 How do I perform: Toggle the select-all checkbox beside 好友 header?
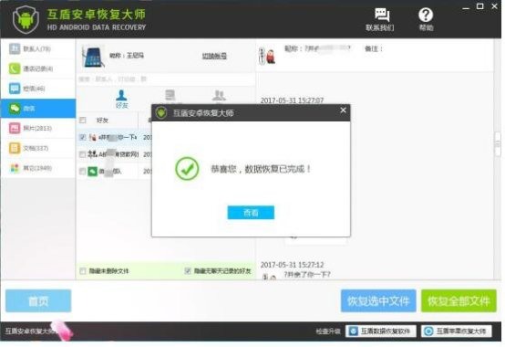(x=83, y=121)
